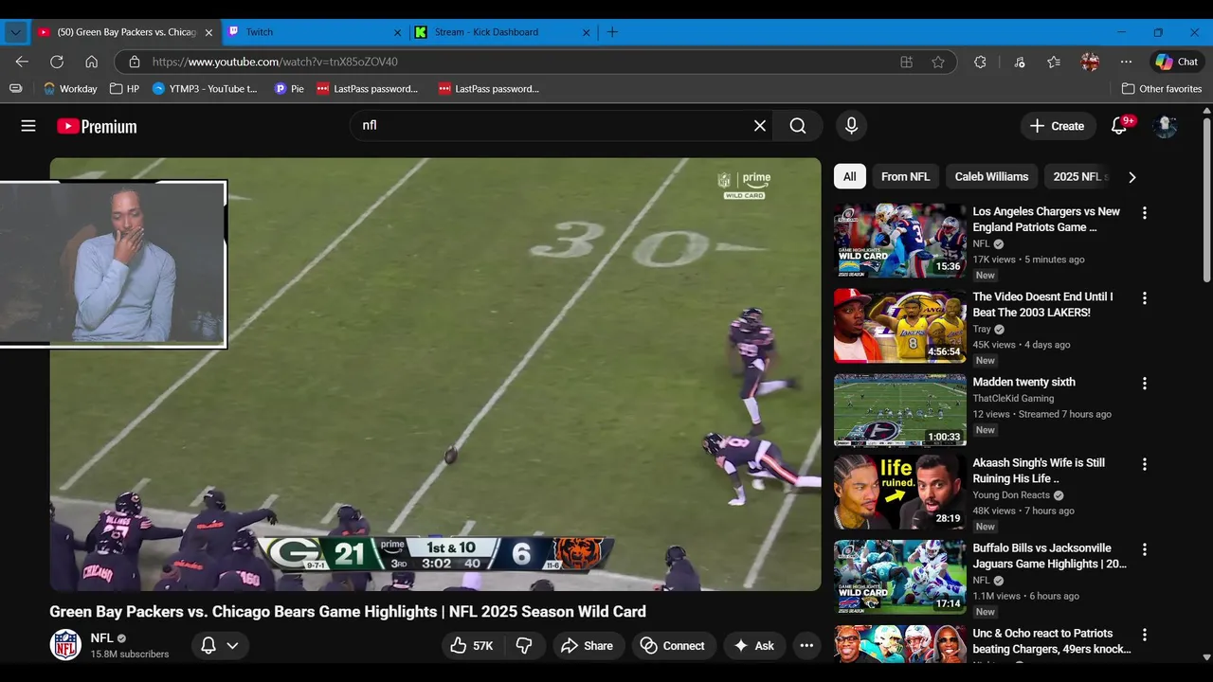Open options for 2003 Lakers video
The width and height of the screenshot is (1213, 682).
click(x=1144, y=298)
